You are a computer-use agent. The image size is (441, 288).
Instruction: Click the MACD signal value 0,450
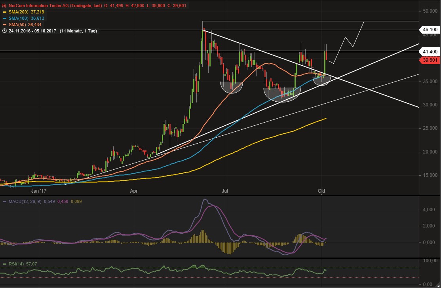[x=63, y=201]
